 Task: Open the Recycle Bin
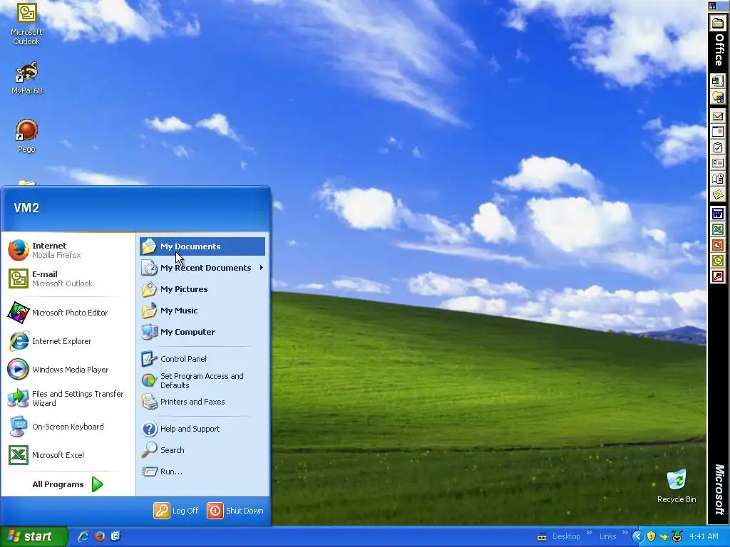coord(677,486)
